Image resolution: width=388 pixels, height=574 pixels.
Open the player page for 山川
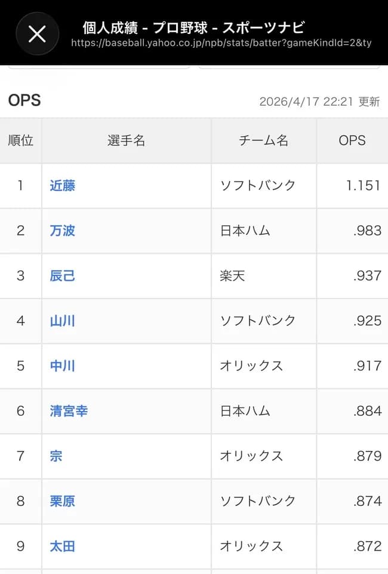tap(62, 321)
